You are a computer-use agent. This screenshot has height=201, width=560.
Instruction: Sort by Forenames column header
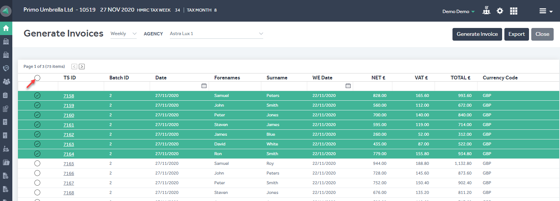click(227, 78)
